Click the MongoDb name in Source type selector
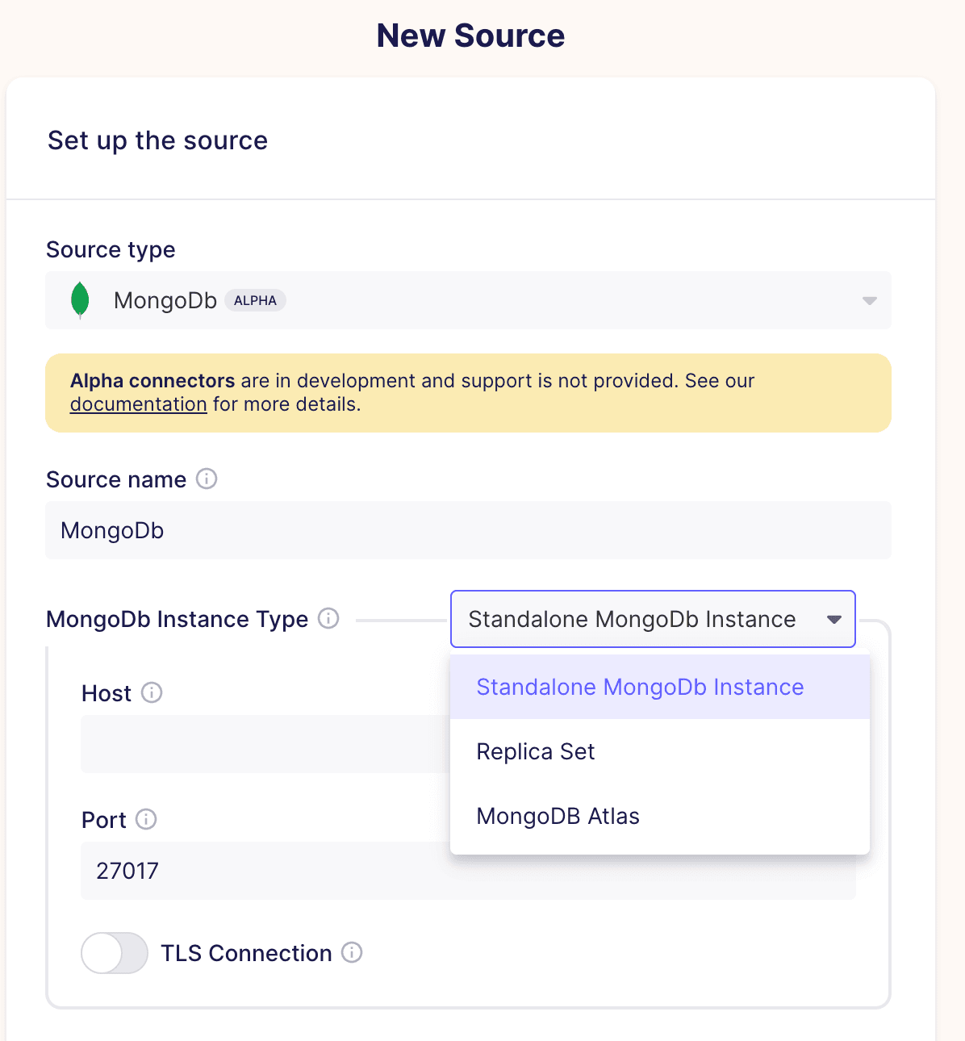Screen dimensions: 965x1041 coord(165,301)
